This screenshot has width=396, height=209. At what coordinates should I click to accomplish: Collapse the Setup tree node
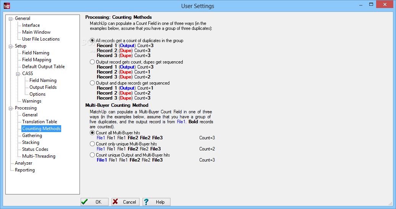(11, 46)
